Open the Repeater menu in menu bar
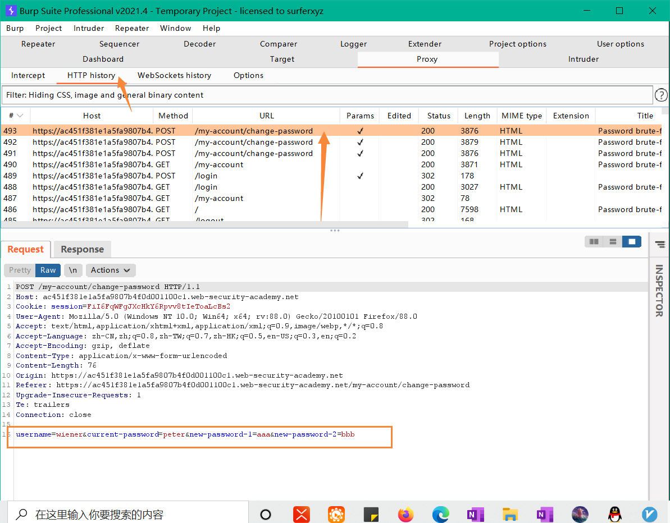670x523 pixels. click(x=131, y=28)
